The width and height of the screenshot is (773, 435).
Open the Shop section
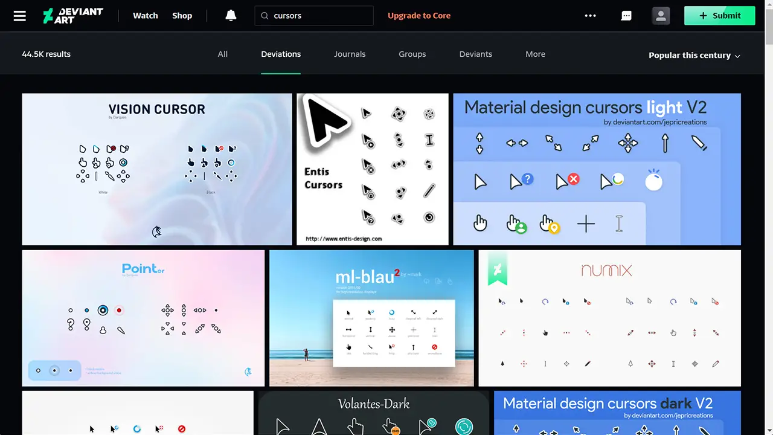pyautogui.click(x=182, y=16)
